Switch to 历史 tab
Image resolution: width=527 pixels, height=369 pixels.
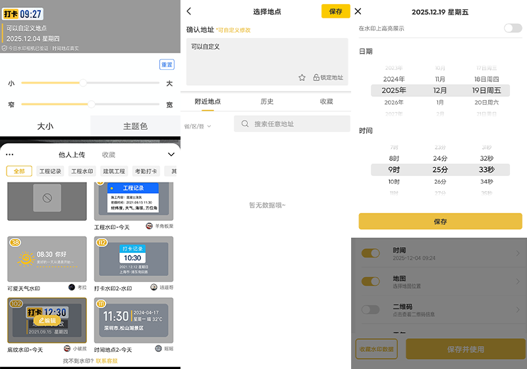pos(267,101)
